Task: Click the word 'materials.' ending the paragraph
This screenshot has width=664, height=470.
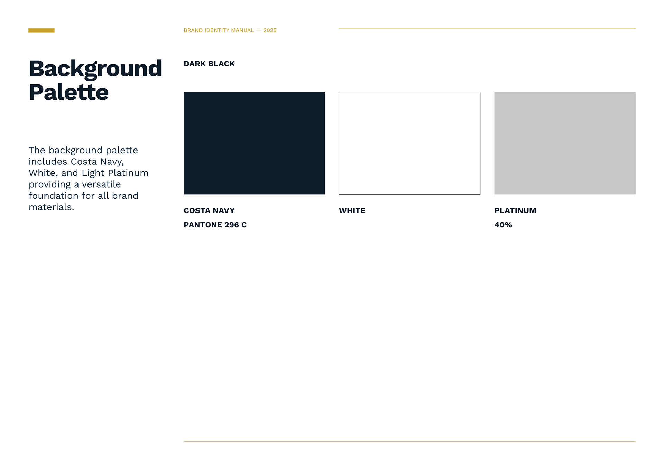Action: (x=51, y=207)
